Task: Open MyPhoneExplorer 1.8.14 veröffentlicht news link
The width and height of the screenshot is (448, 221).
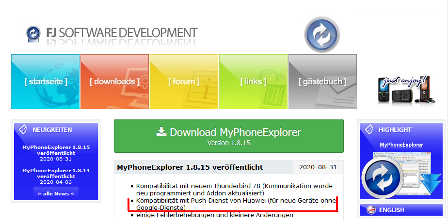Action: click(56, 173)
